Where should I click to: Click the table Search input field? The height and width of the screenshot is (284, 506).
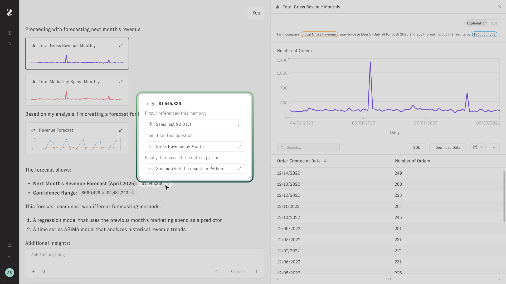308,147
